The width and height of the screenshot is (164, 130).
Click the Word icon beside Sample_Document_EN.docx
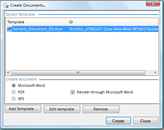9,29
